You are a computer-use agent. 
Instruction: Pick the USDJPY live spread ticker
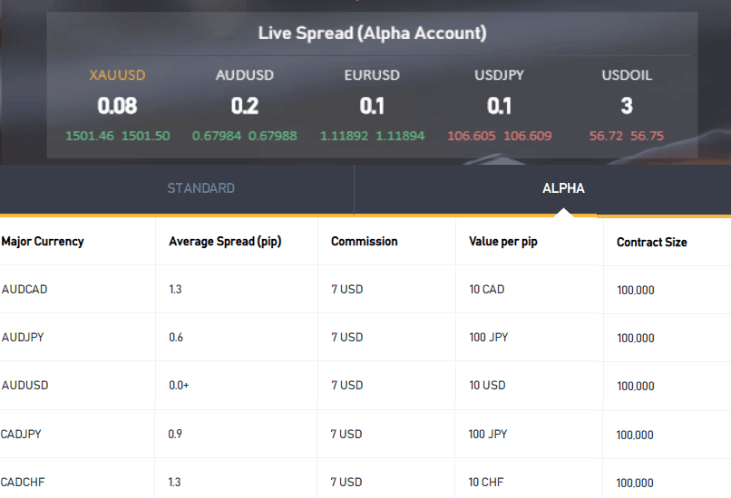pos(500,105)
